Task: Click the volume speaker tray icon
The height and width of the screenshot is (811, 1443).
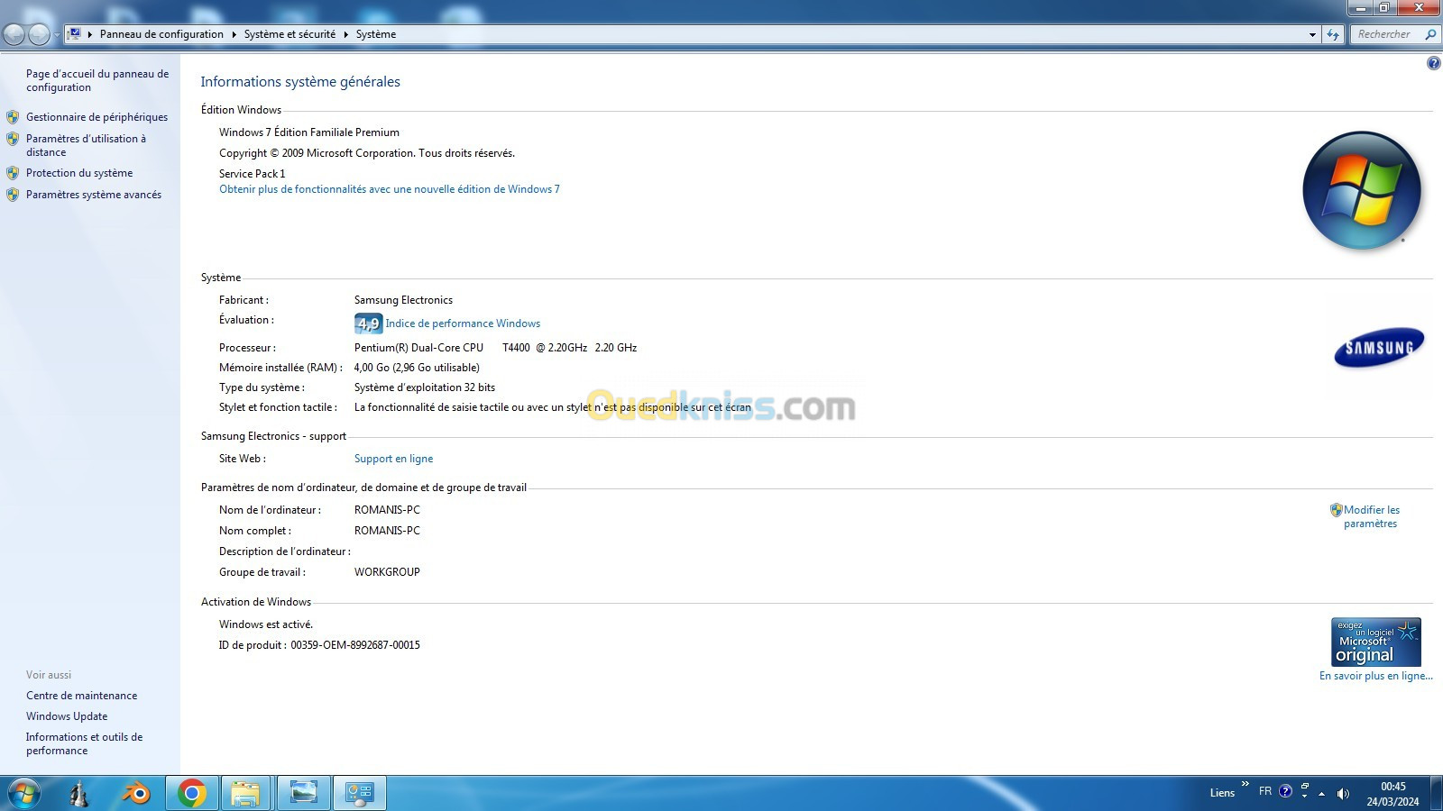Action: 1343,794
